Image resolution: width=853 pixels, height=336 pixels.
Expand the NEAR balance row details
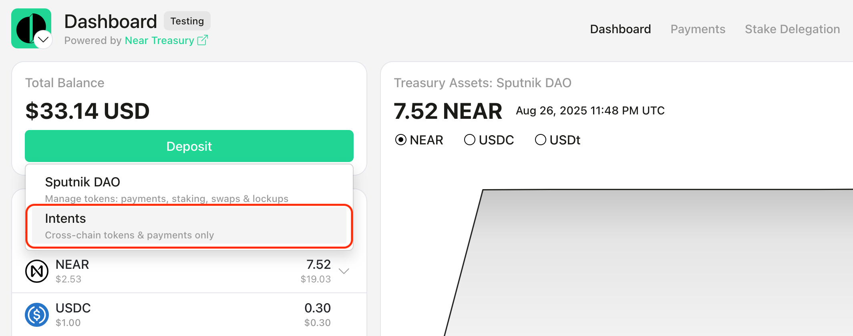tap(344, 271)
